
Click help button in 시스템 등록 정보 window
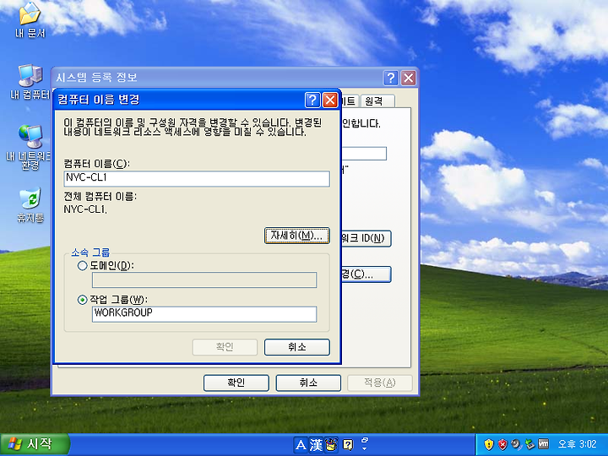[x=391, y=78]
